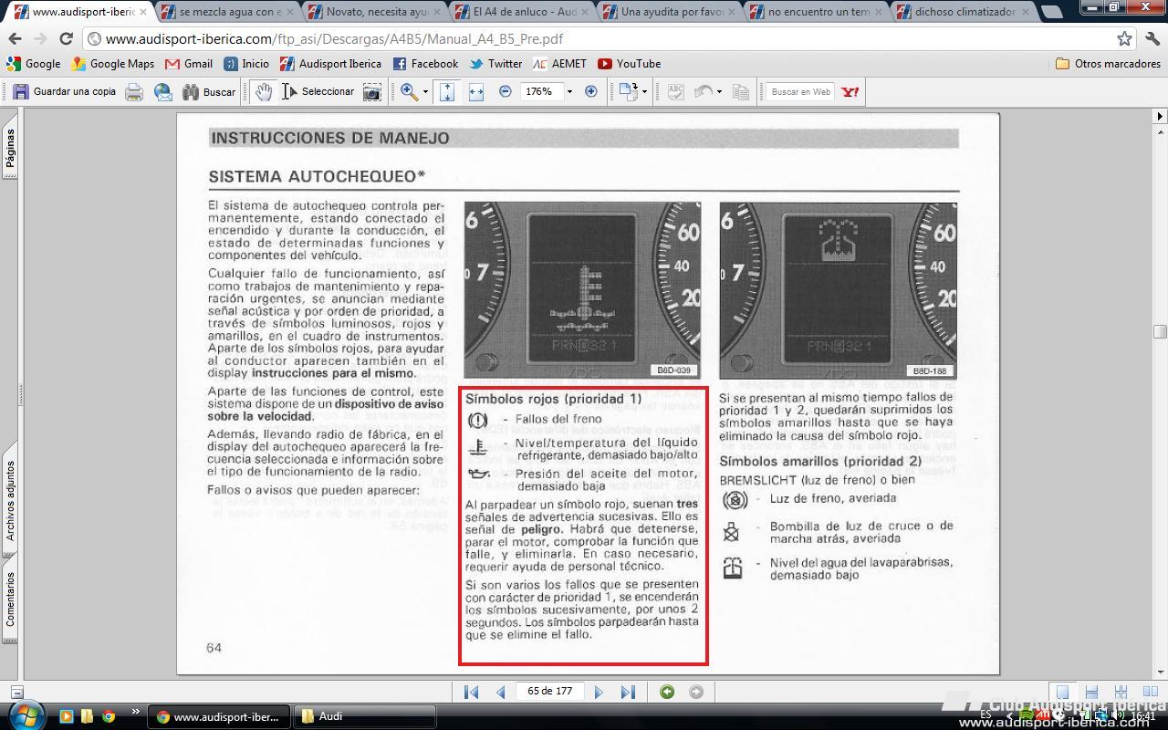Screen dimensions: 1168x730
Task: Go to previous view with green arrow
Action: pos(667,692)
